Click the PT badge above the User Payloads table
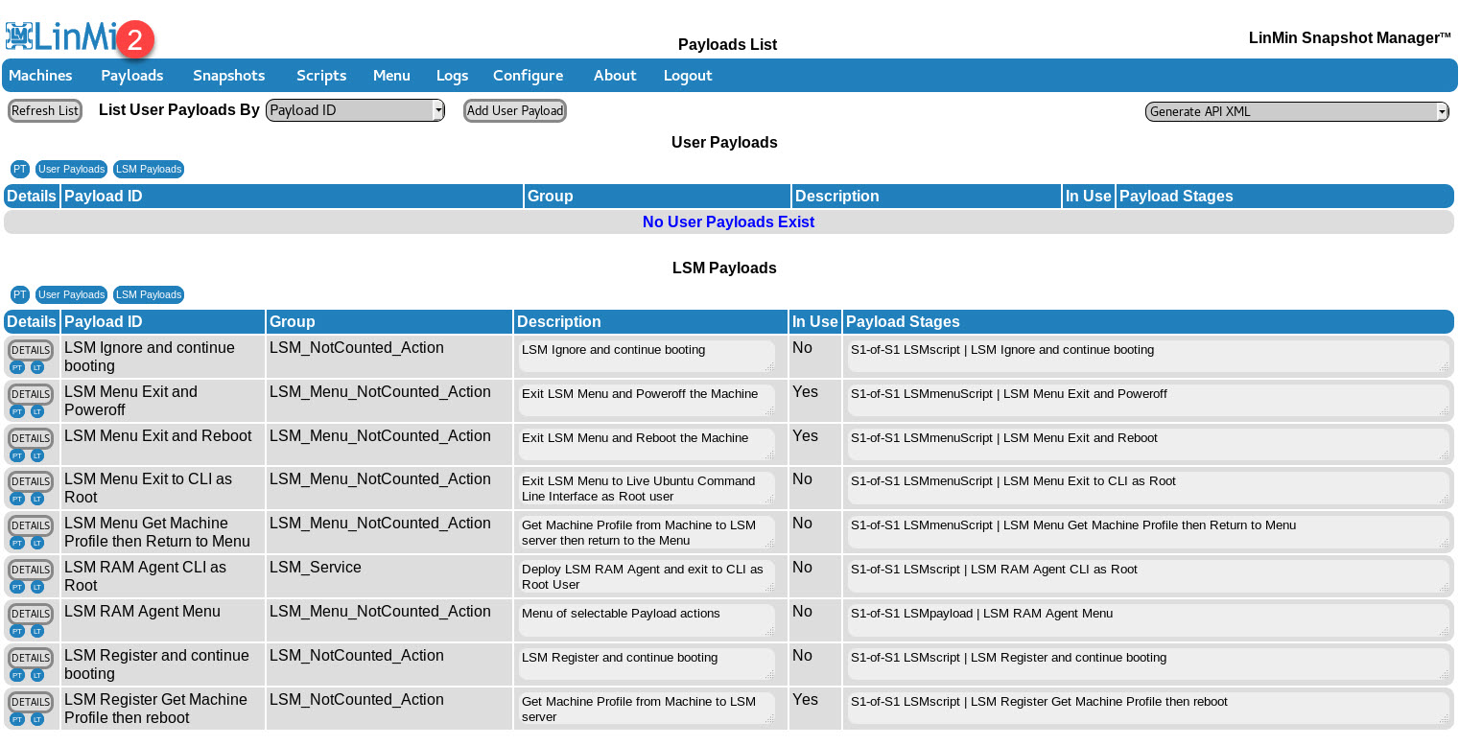The image size is (1459, 746). coord(20,169)
